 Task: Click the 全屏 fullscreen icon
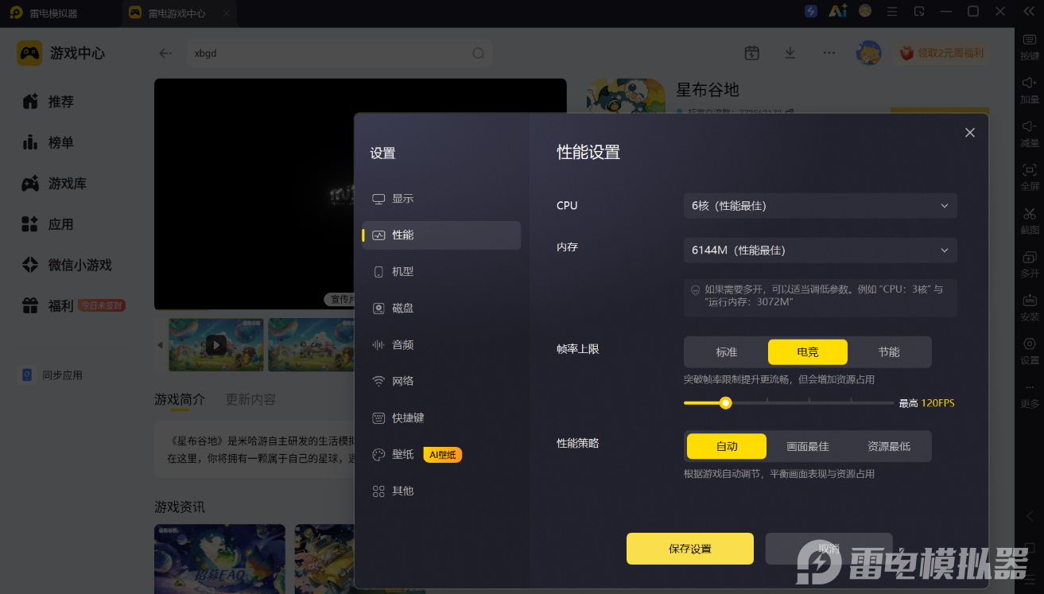coord(1030,169)
